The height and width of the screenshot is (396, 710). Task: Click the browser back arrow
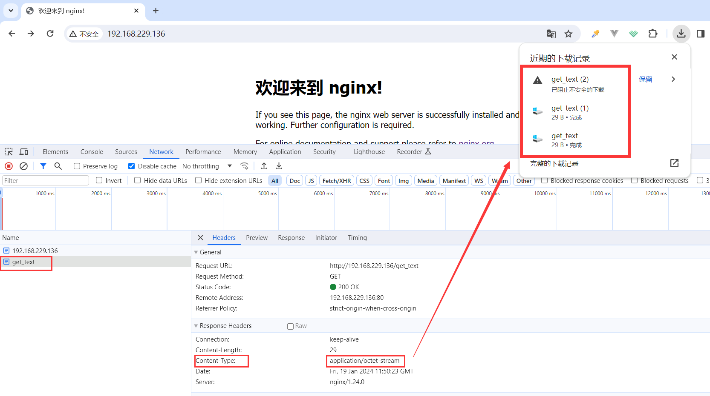(12, 34)
